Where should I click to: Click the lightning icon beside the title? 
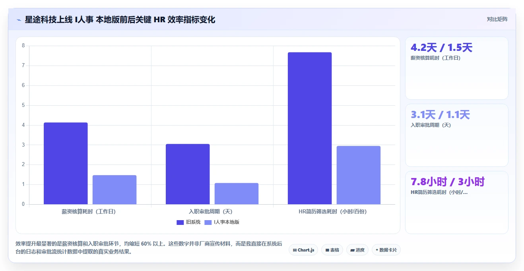point(19,20)
